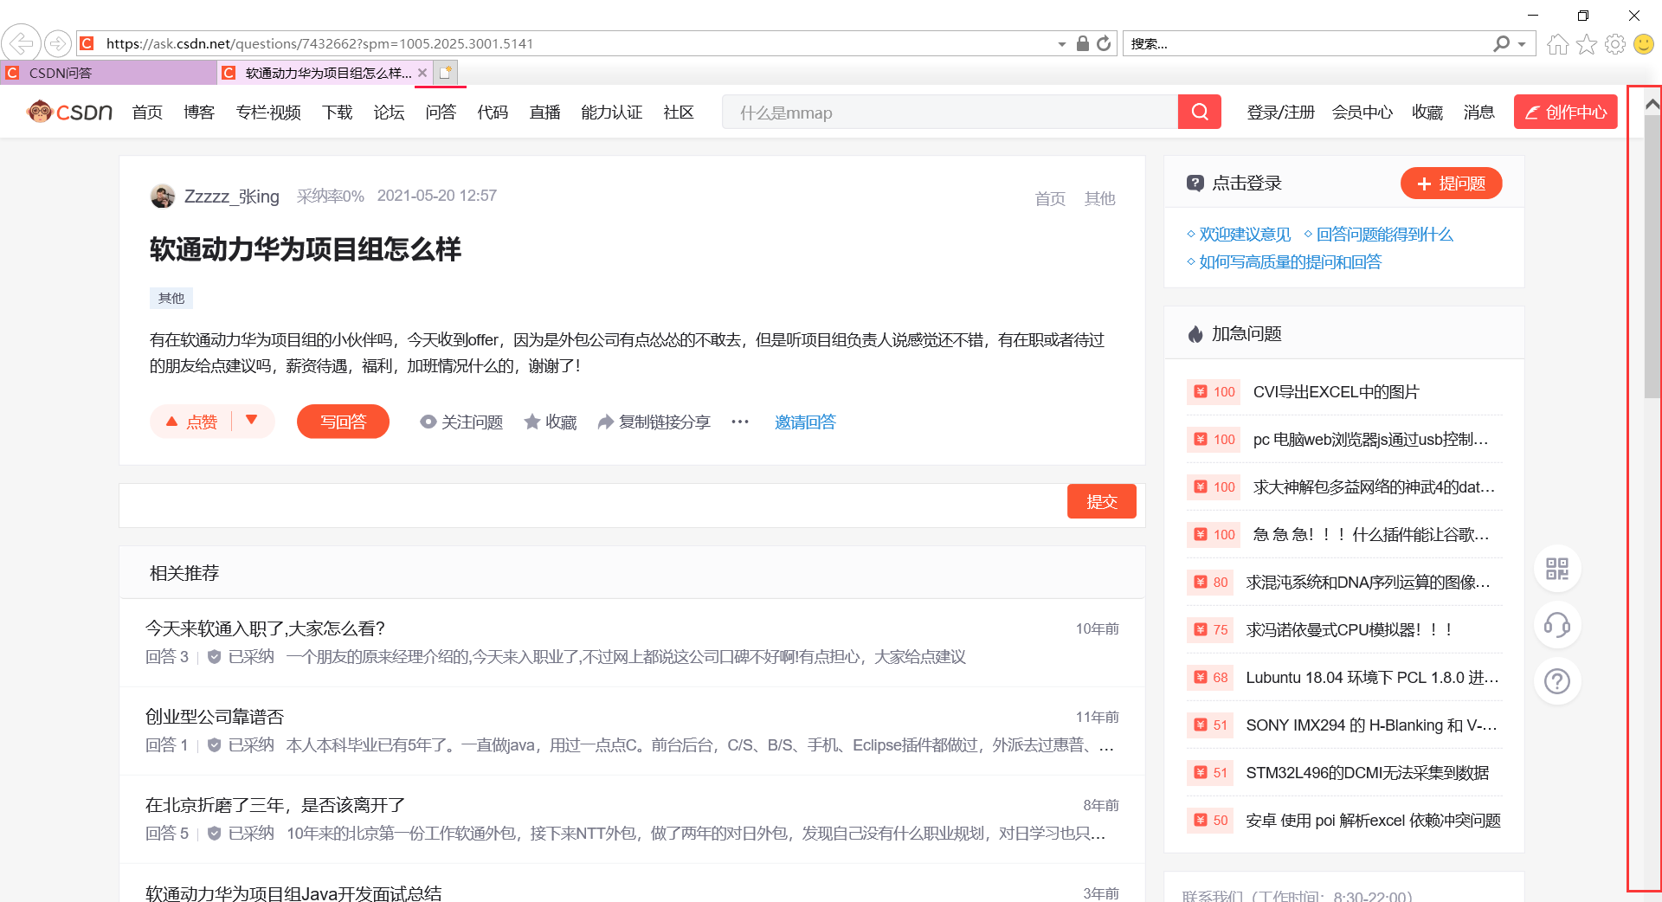Image resolution: width=1662 pixels, height=902 pixels.
Task: Close the 软通动力华为项目组怎么样 tab
Action: coord(422,73)
